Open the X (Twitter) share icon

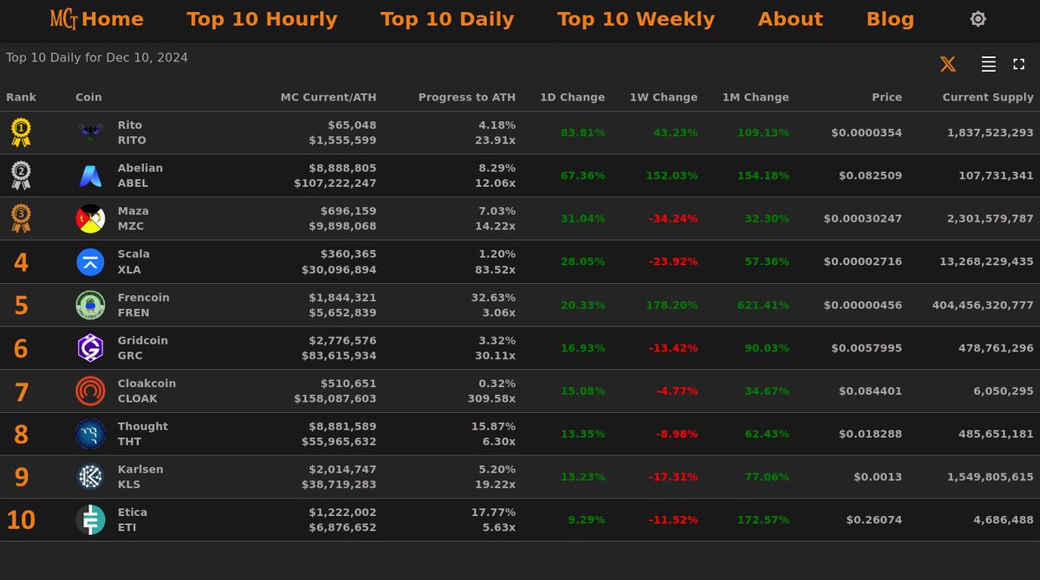[x=948, y=64]
